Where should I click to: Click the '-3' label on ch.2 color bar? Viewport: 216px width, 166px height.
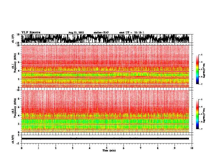[201, 100]
